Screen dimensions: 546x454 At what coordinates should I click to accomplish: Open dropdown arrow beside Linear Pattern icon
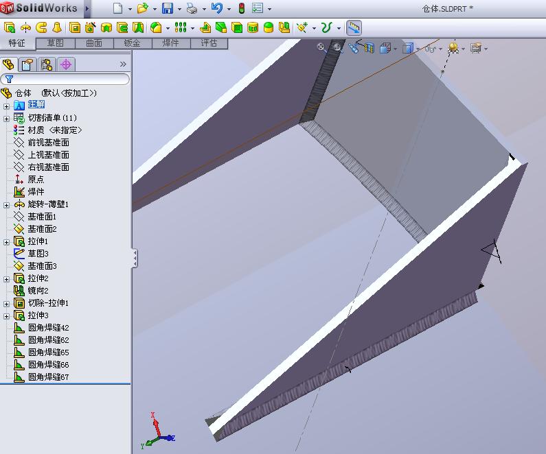[192, 28]
